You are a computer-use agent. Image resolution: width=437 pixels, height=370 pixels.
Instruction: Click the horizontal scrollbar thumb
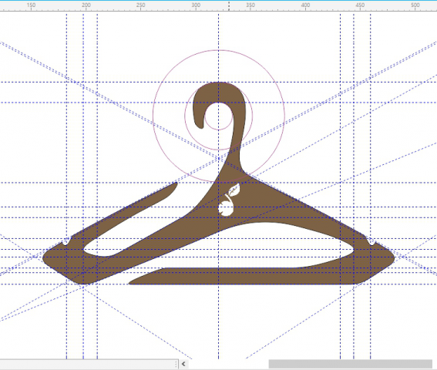351,364
